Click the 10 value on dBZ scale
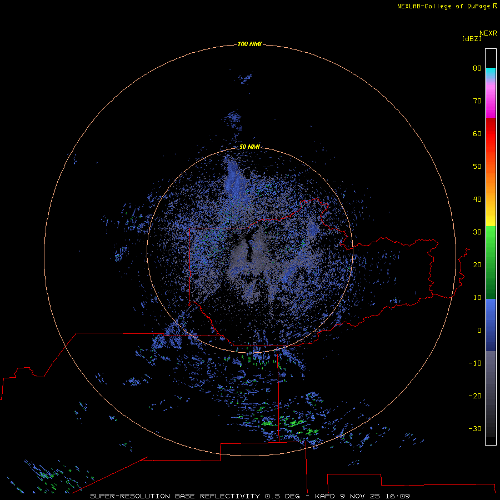Image resolution: width=500 pixels, height=500 pixels. (477, 298)
